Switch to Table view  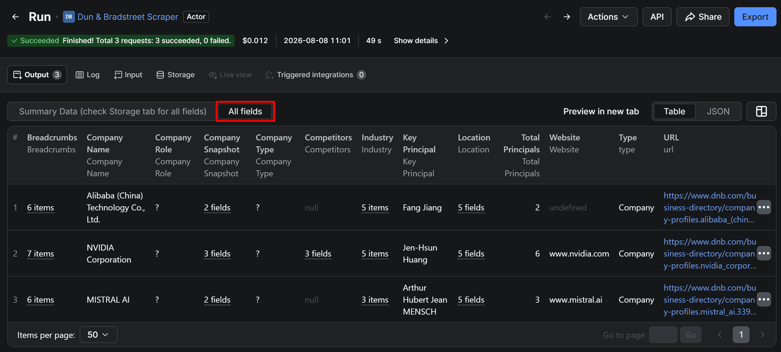pos(675,111)
